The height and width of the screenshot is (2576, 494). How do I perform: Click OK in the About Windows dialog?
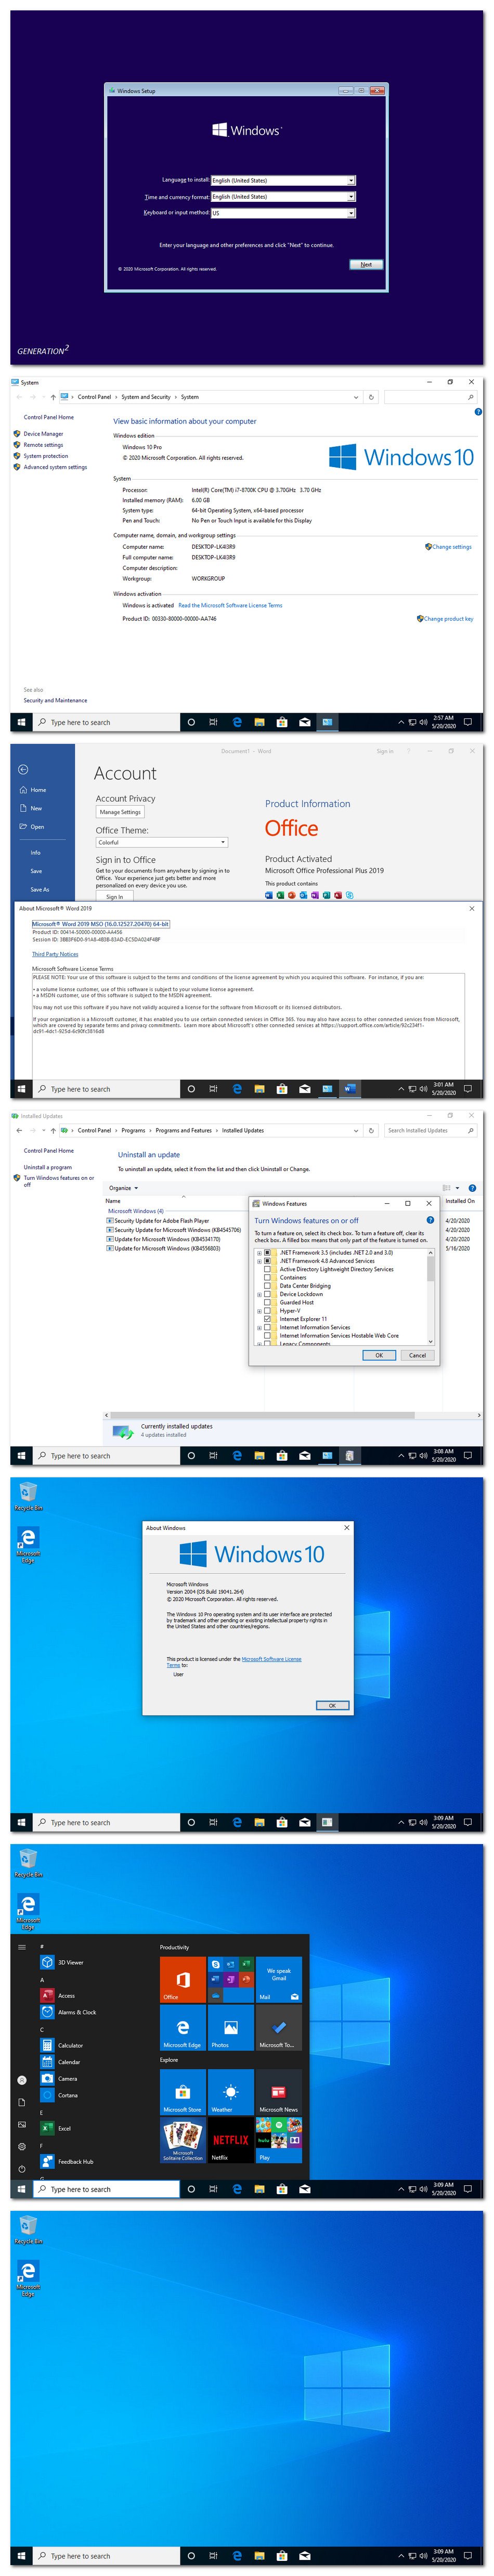click(332, 1705)
